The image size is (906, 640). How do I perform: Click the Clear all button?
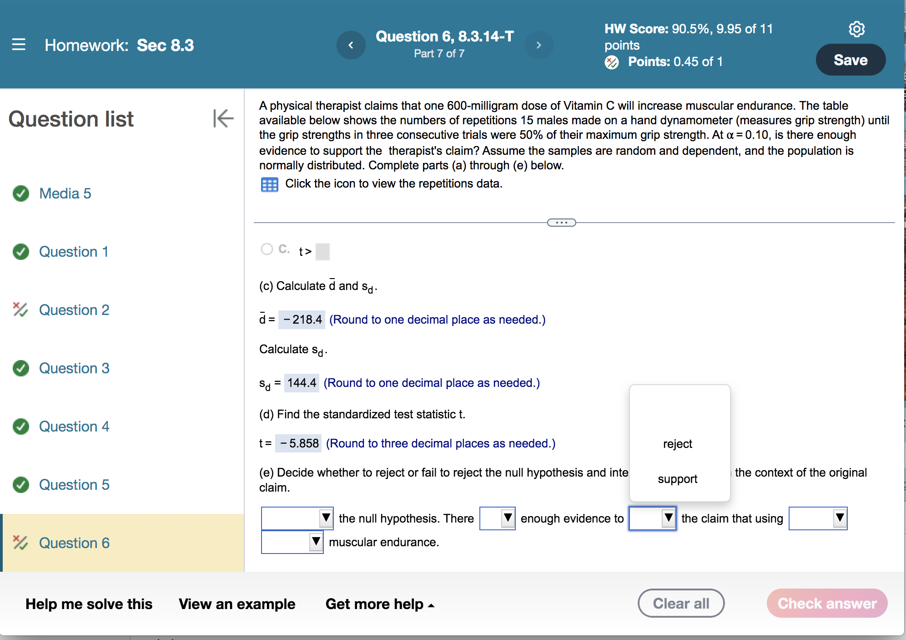click(681, 604)
